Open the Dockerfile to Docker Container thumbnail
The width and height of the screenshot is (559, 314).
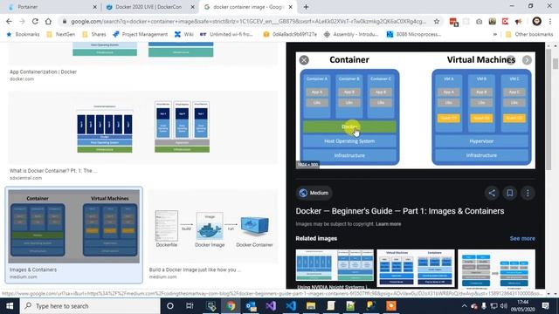(213, 227)
